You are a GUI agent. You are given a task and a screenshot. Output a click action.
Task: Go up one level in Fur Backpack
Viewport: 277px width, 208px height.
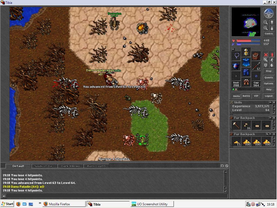267,134
